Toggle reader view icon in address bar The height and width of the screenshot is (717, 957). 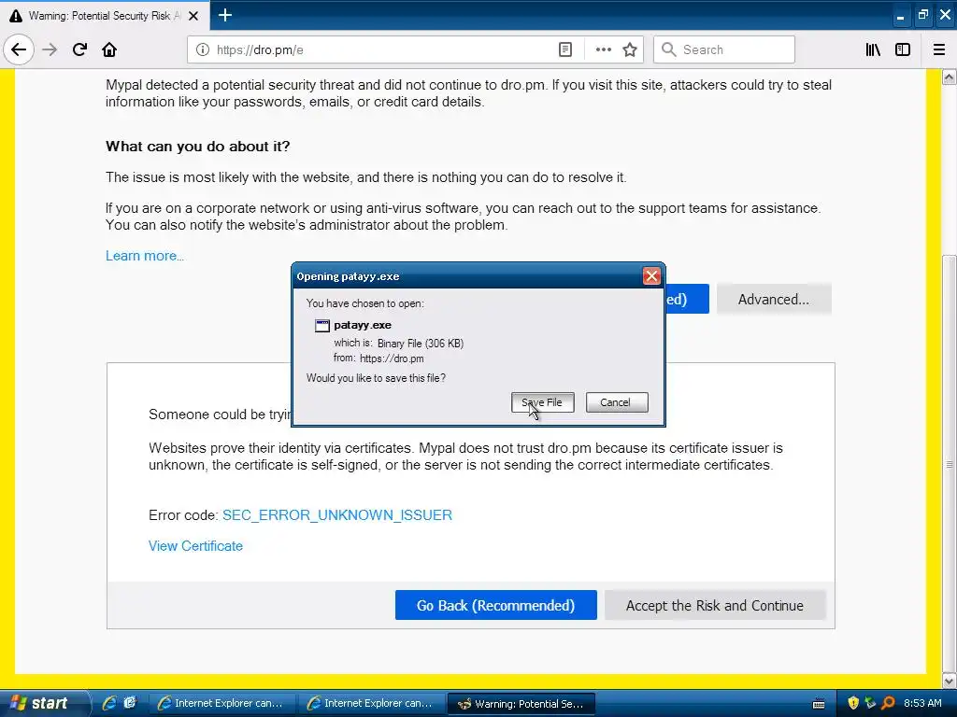click(565, 49)
